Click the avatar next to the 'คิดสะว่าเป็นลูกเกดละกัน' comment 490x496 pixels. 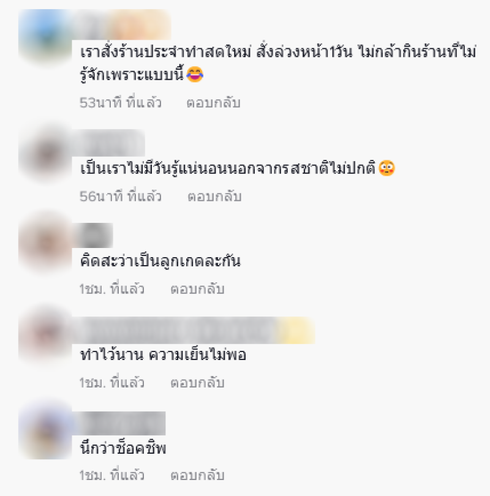(45, 244)
